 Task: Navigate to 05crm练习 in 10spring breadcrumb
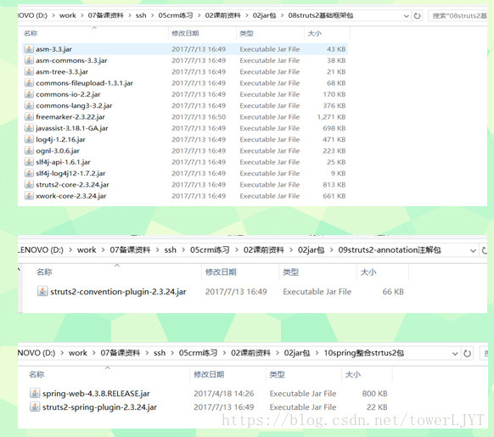198,353
